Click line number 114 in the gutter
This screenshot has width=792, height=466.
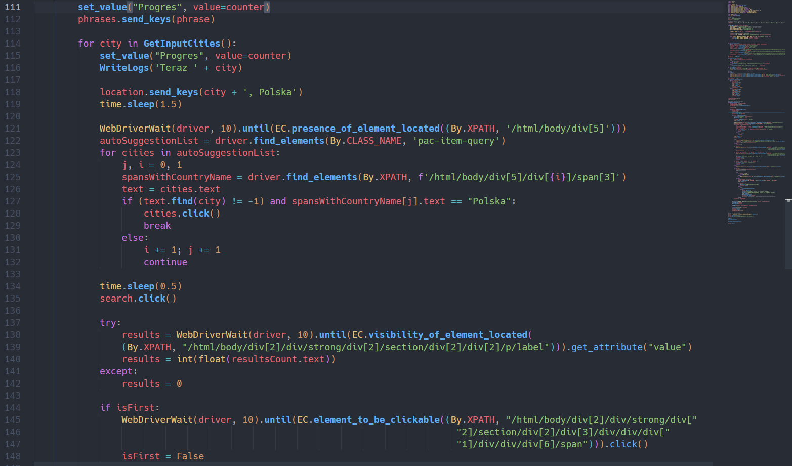point(13,44)
